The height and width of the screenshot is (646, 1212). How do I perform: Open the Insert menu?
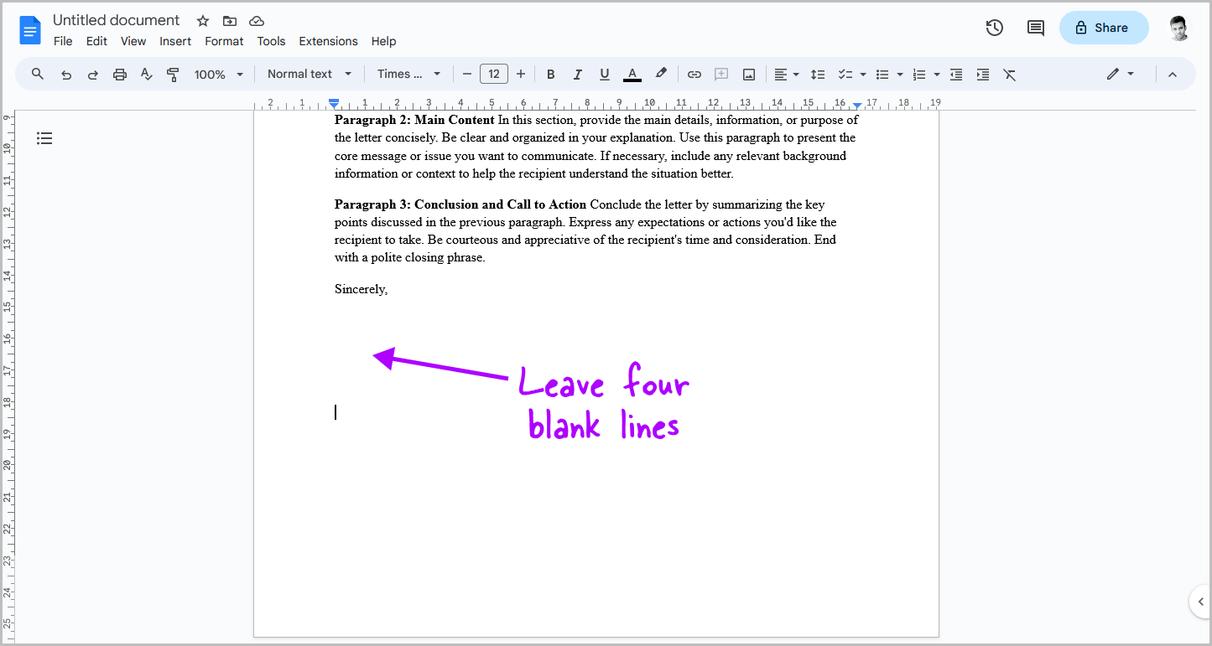[x=175, y=40]
